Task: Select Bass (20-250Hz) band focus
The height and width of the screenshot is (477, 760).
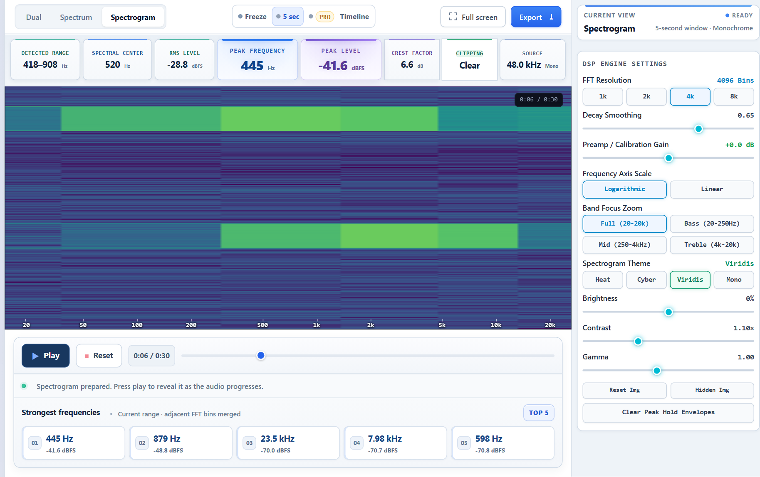Action: [712, 224]
